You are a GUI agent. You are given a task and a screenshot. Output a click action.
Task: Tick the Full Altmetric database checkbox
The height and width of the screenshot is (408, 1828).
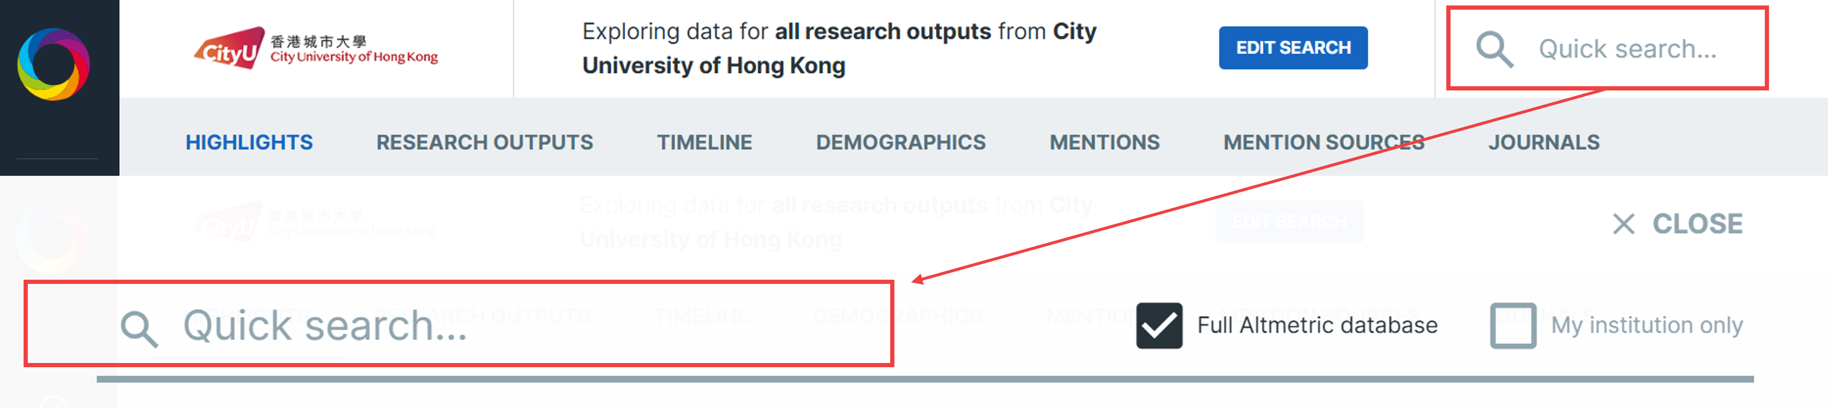click(x=1158, y=326)
